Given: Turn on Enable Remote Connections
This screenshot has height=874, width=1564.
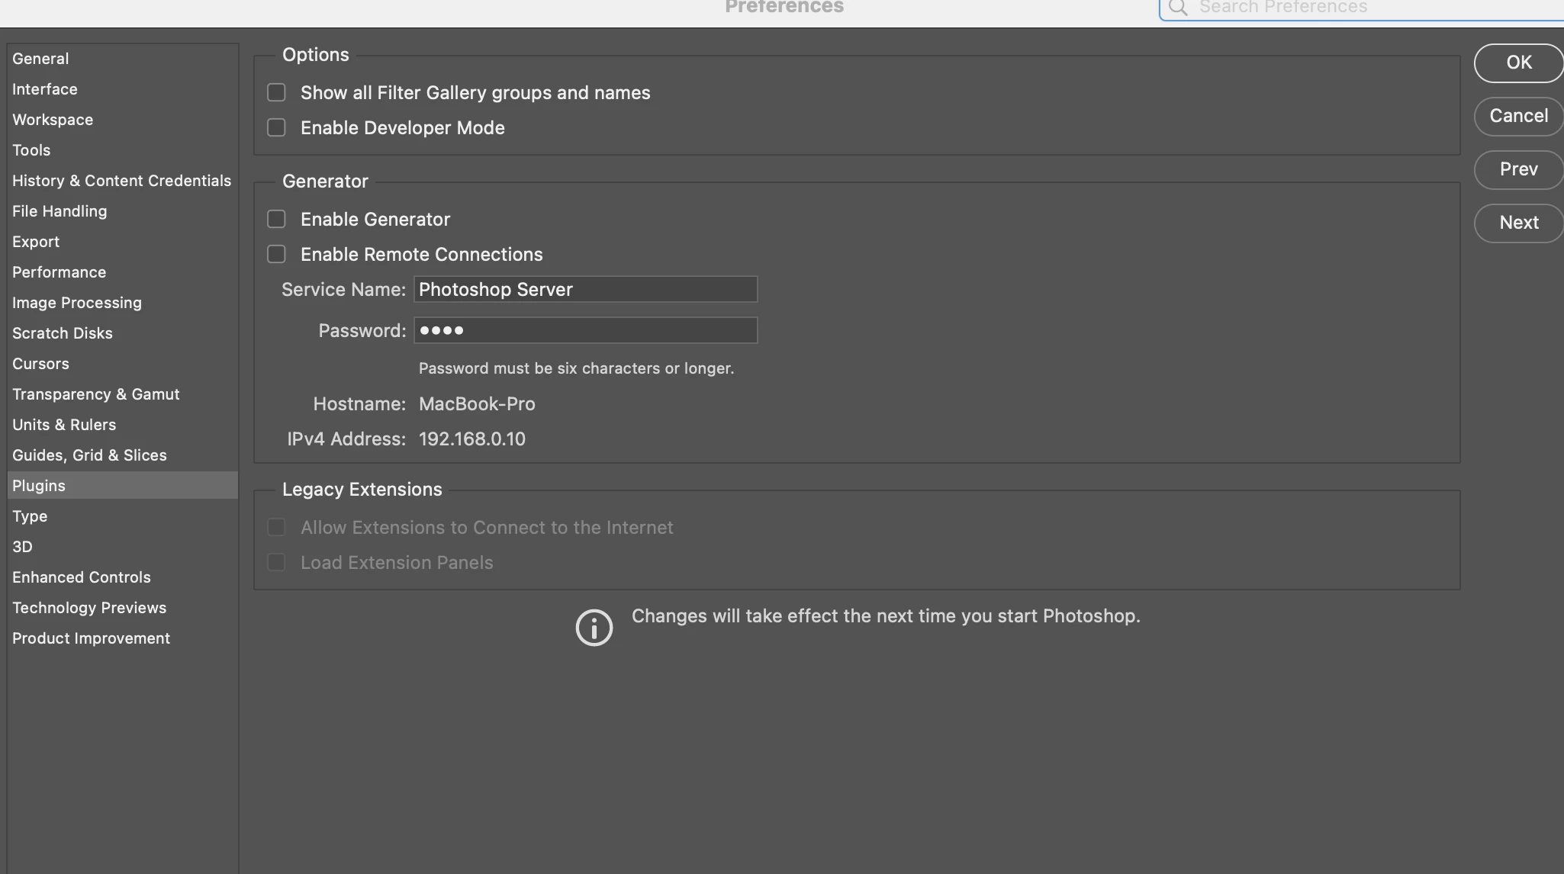Looking at the screenshot, I should [276, 255].
